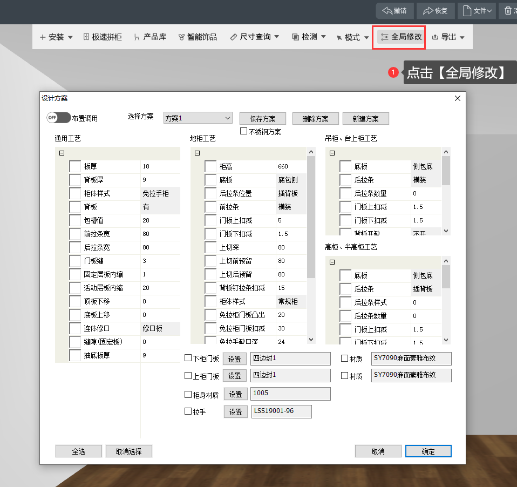Open the 模式 mode menu
The width and height of the screenshot is (517, 487).
point(352,37)
